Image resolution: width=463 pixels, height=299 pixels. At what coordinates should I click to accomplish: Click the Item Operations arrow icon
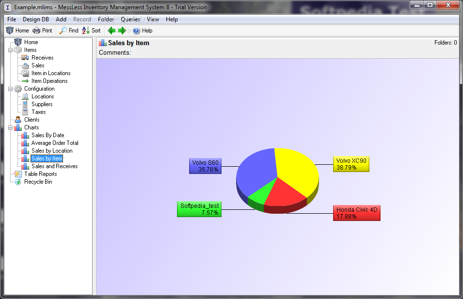pos(25,81)
